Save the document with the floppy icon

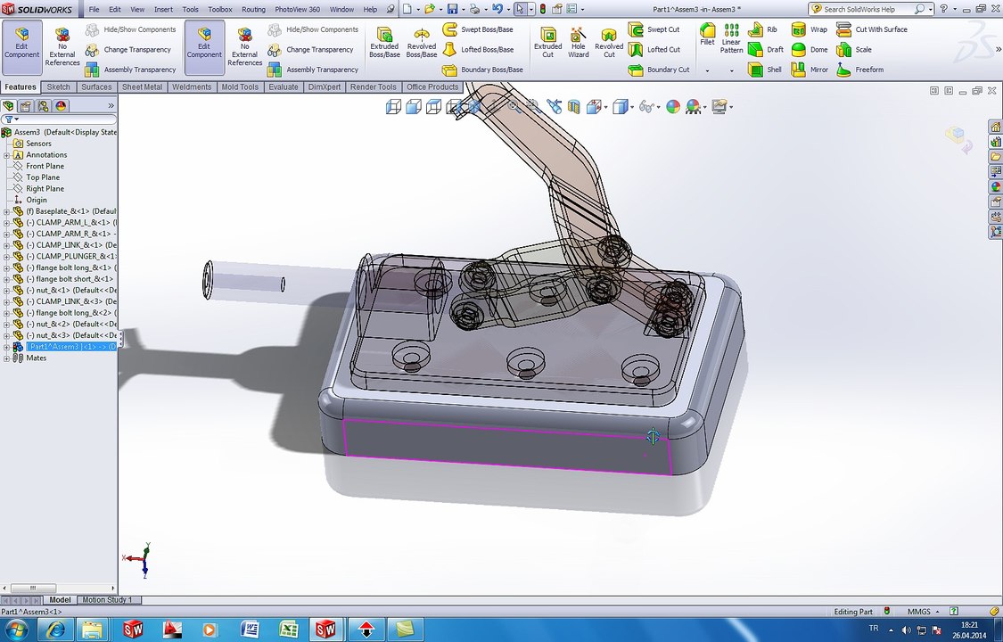(452, 9)
